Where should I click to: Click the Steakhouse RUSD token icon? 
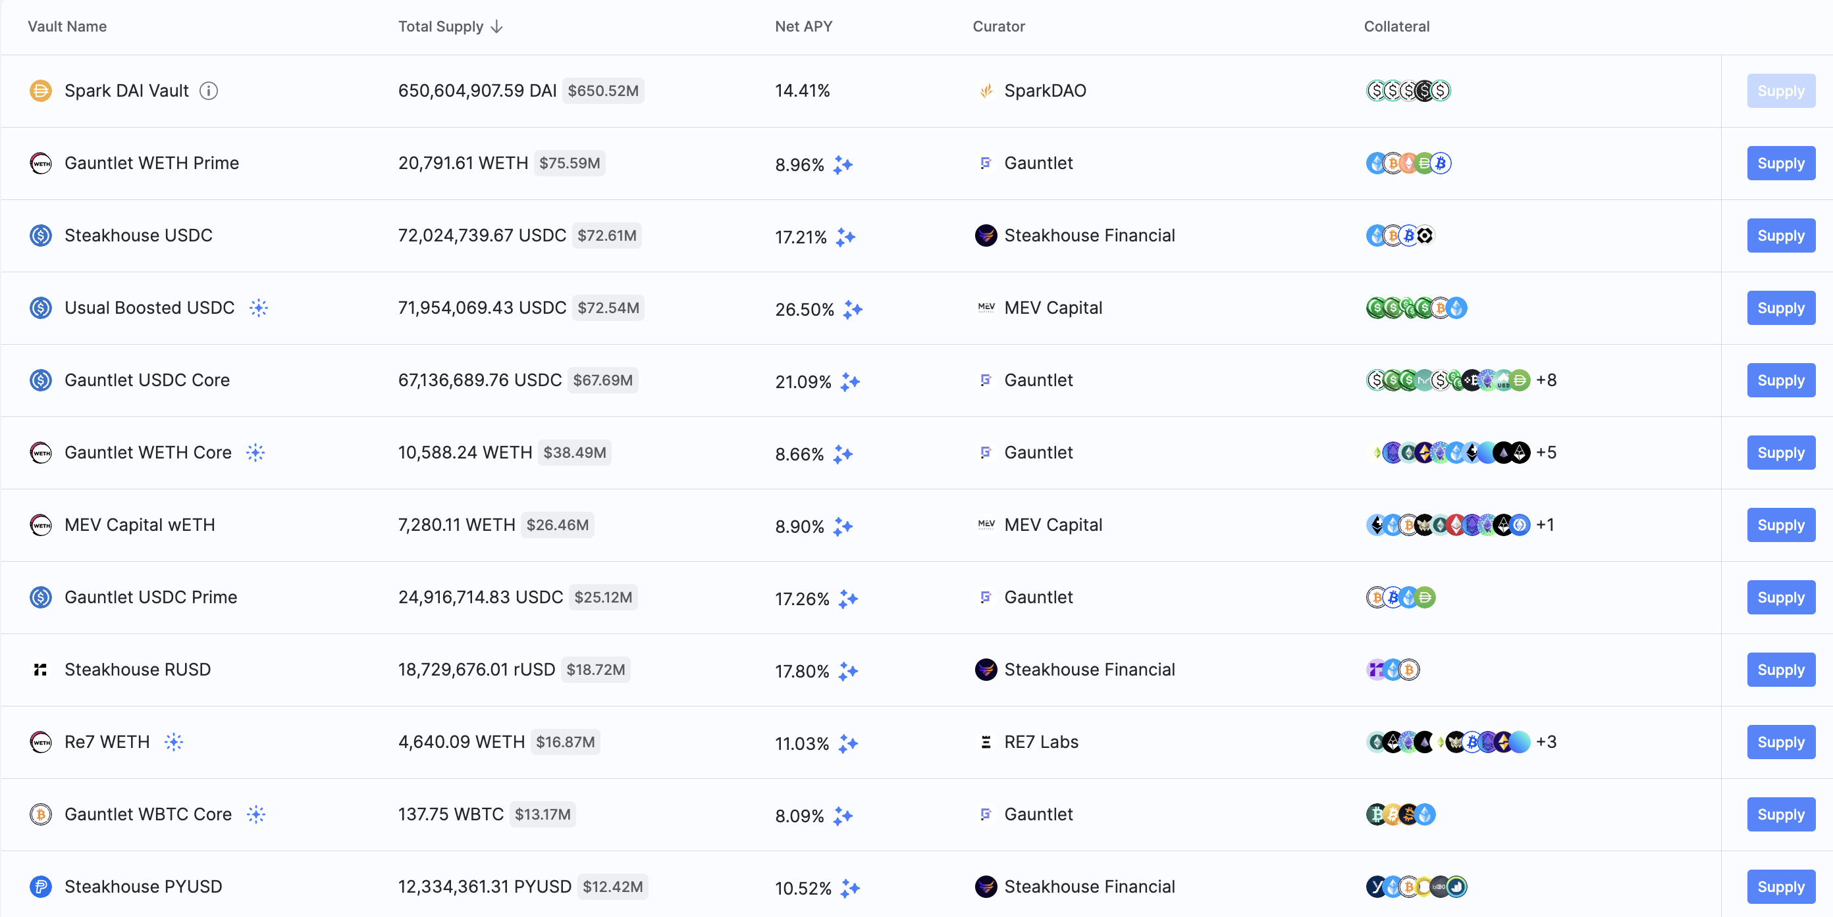41,670
